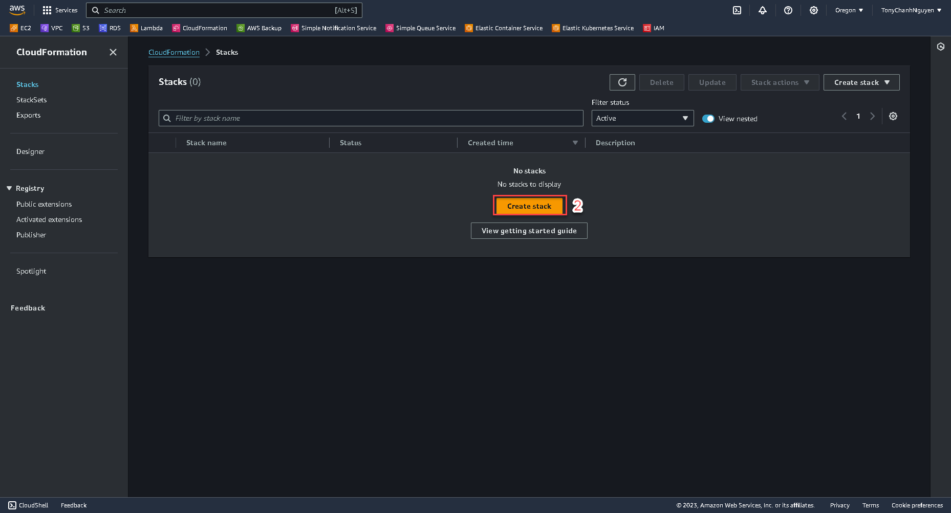Viewport: 951px width, 513px height.
Task: Open Spotlight in sidebar
Action: 31,271
